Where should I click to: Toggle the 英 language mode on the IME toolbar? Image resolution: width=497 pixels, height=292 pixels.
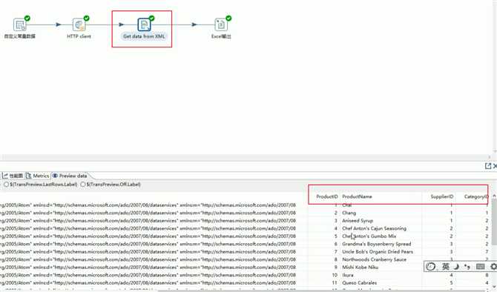pyautogui.click(x=445, y=267)
